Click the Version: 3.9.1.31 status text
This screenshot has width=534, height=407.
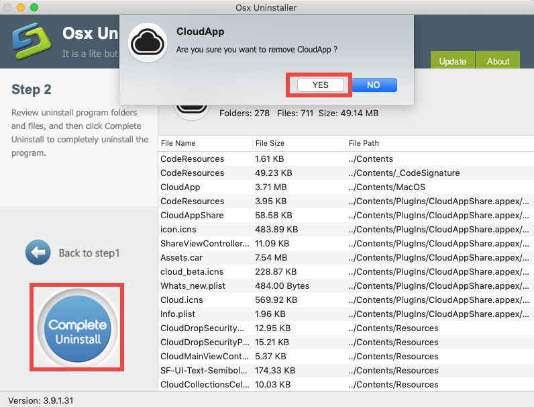point(40,400)
